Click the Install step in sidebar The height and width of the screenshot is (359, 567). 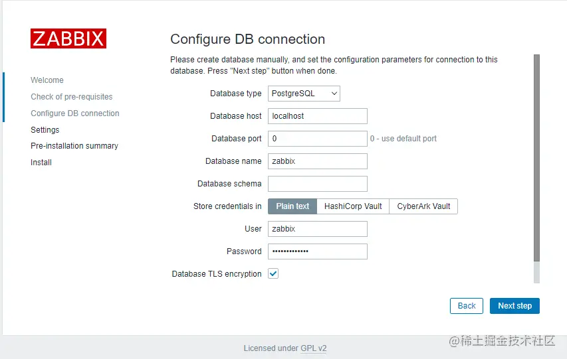click(41, 163)
